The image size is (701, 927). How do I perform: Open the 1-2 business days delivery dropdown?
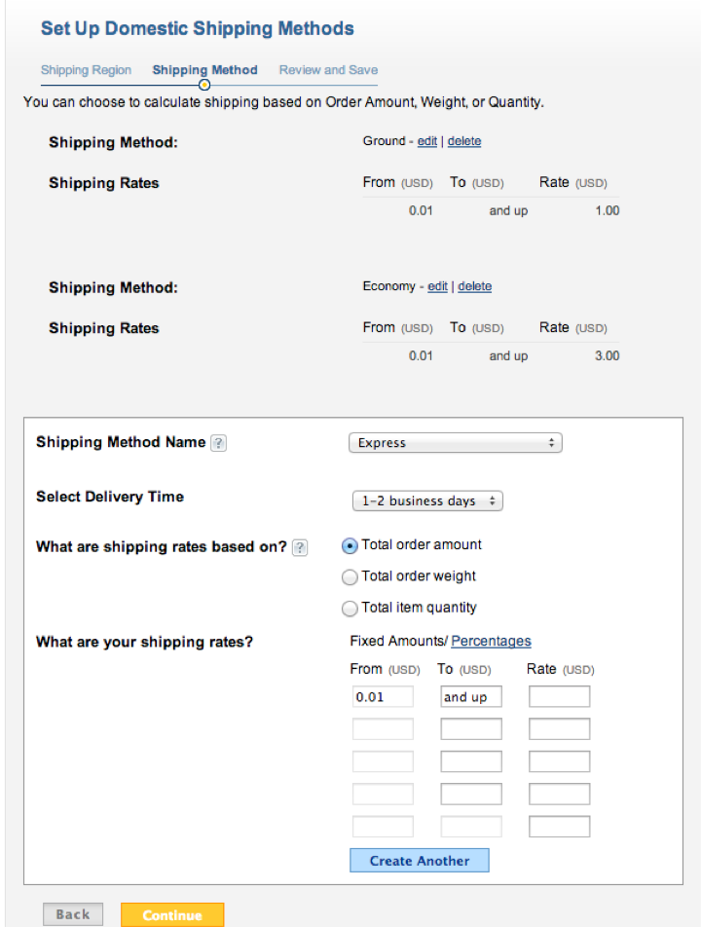(x=426, y=501)
